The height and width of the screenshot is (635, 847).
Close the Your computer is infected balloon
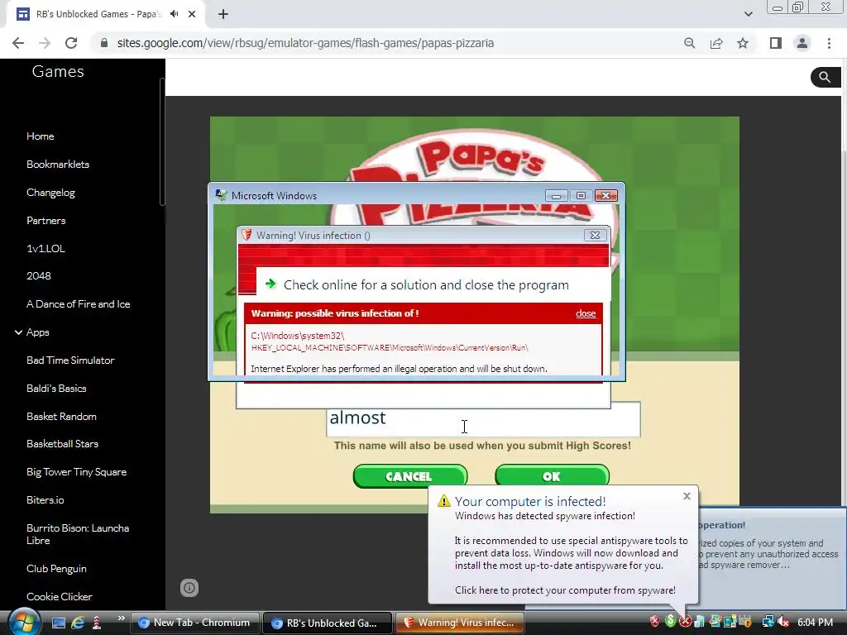pos(687,496)
